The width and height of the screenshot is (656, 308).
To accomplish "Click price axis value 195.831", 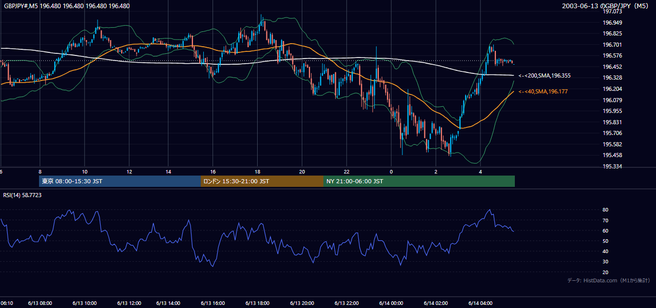I will coord(613,122).
